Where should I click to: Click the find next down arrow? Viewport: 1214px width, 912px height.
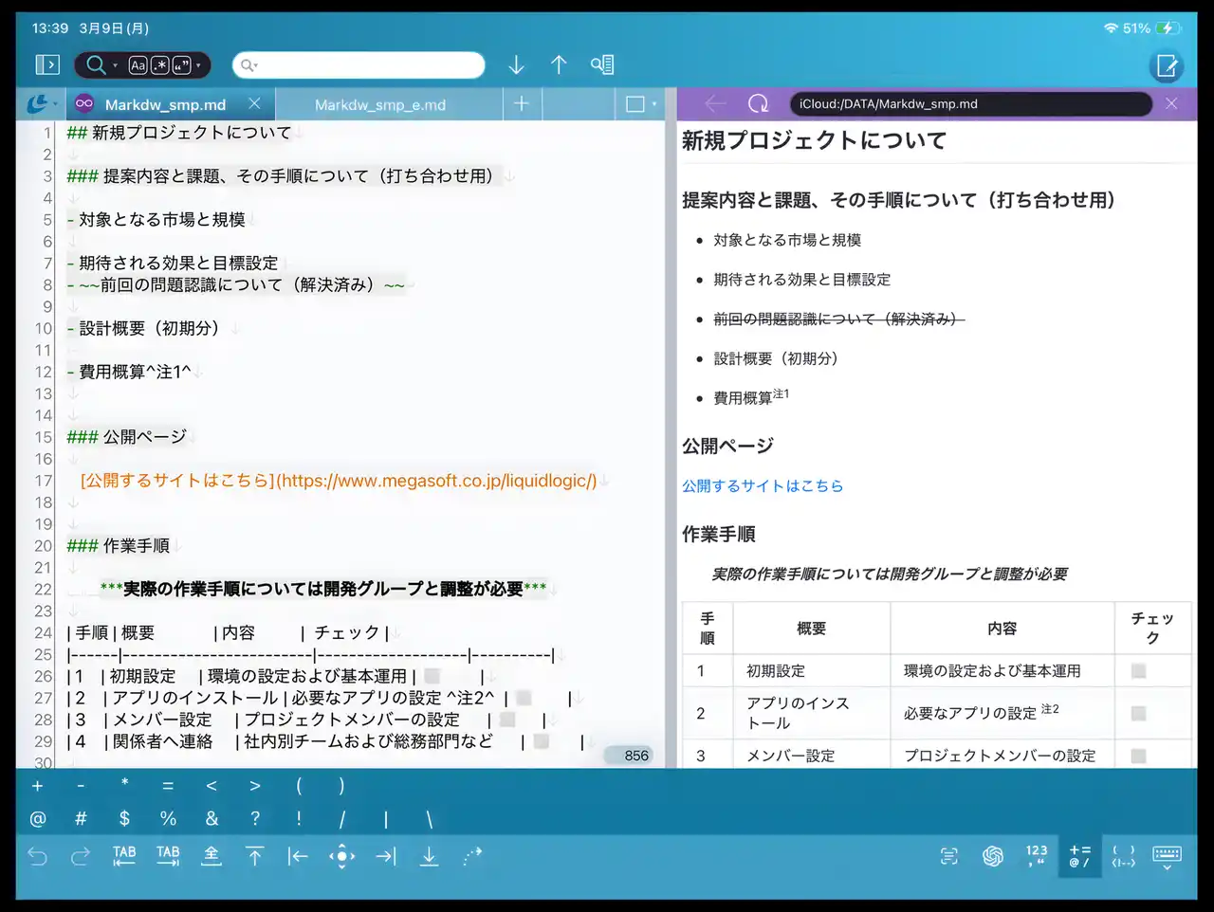[516, 64]
